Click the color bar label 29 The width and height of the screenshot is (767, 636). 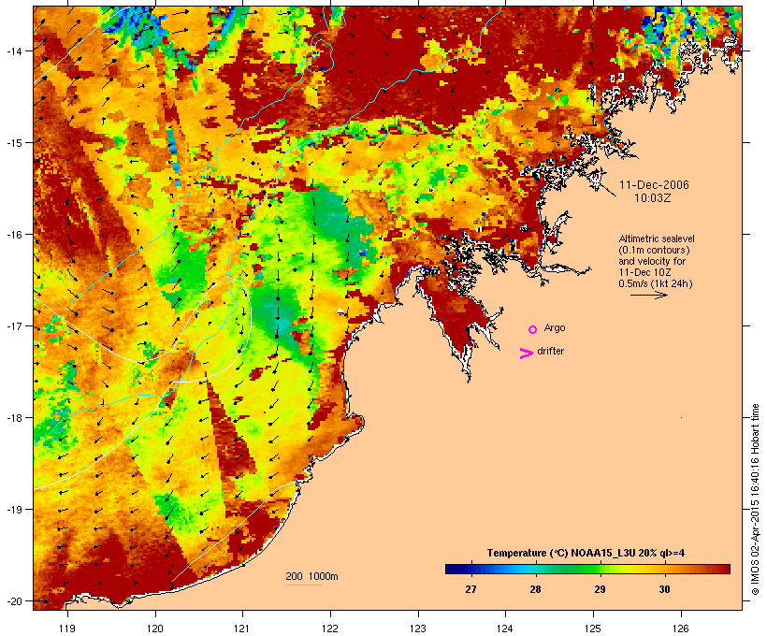click(600, 589)
